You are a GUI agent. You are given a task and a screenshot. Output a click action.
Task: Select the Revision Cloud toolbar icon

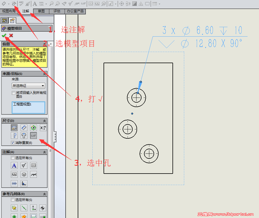(x=147, y=4)
